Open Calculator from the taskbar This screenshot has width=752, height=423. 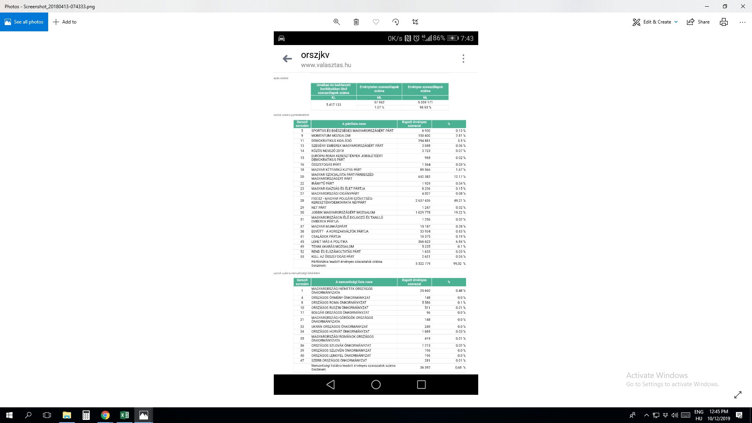pos(86,415)
